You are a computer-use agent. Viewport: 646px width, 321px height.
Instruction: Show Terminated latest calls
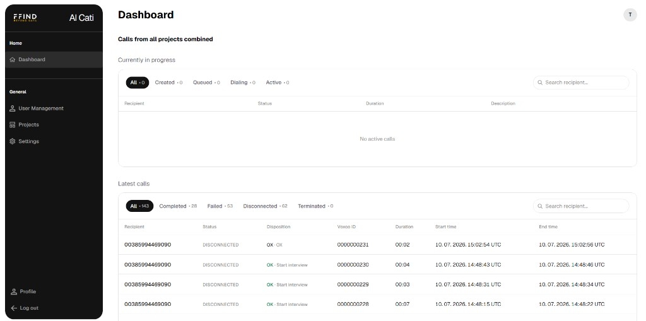315,206
